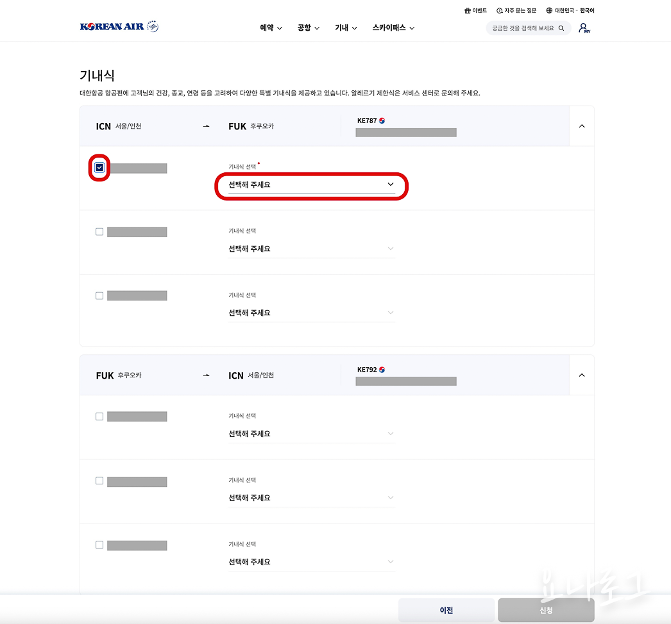Image resolution: width=671 pixels, height=624 pixels.
Task: Open the MY profile icon
Action: 584,28
